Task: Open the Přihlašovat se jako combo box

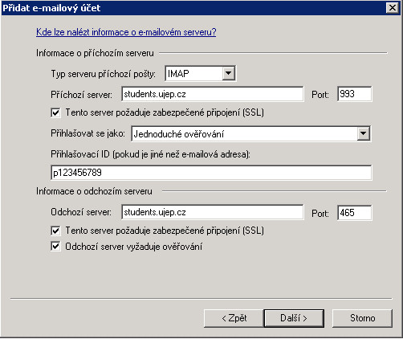Action: point(251,133)
